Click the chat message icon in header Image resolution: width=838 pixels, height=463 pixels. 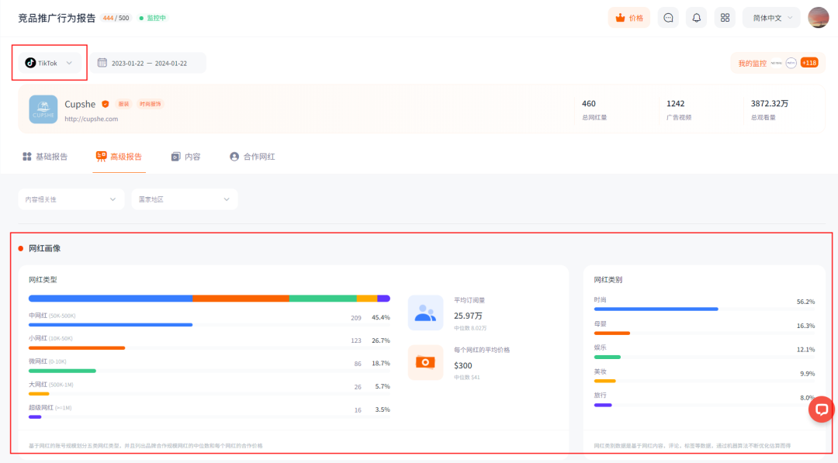click(x=668, y=18)
